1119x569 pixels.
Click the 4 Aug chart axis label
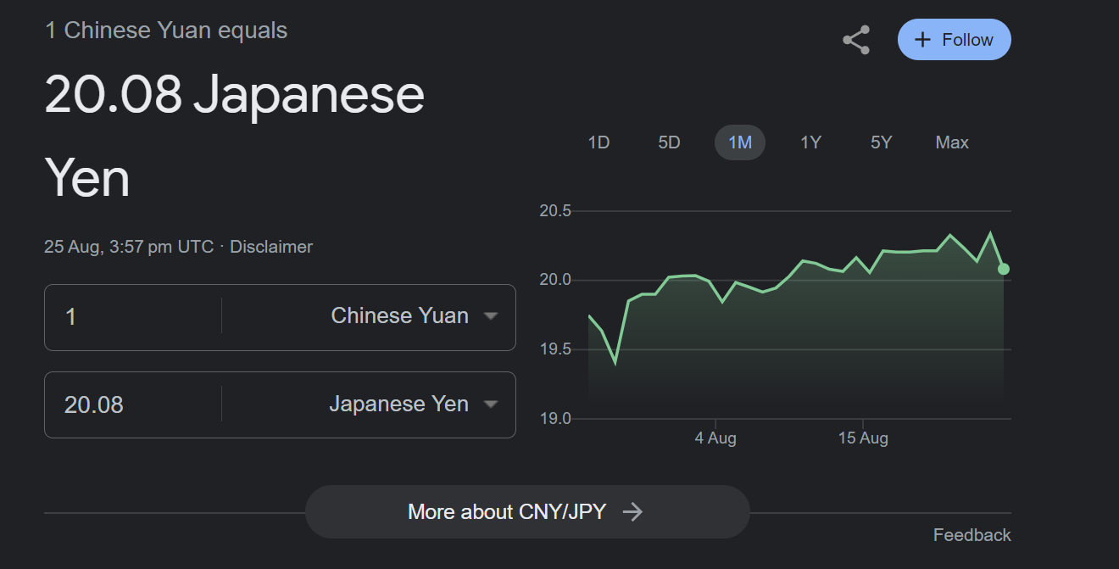[x=715, y=438]
